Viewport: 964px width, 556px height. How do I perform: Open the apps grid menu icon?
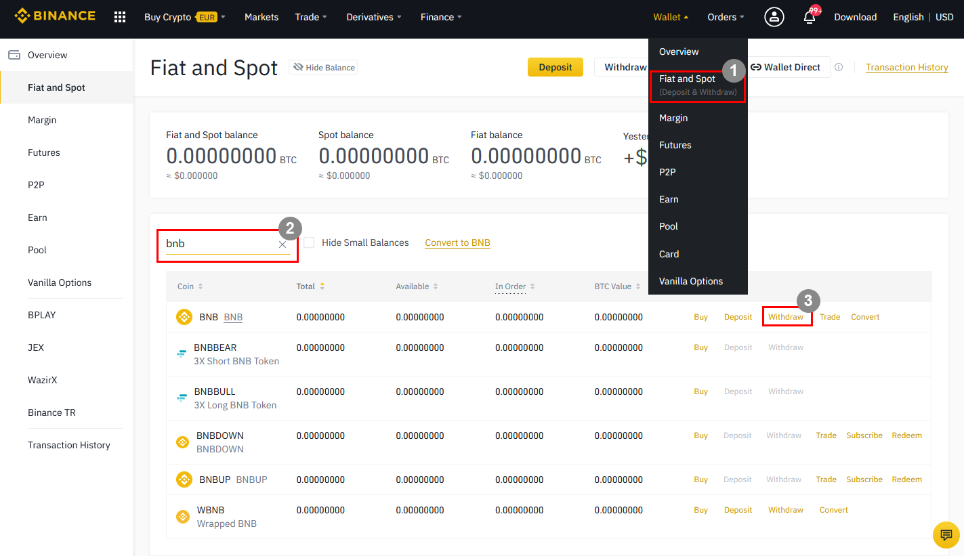coord(120,17)
